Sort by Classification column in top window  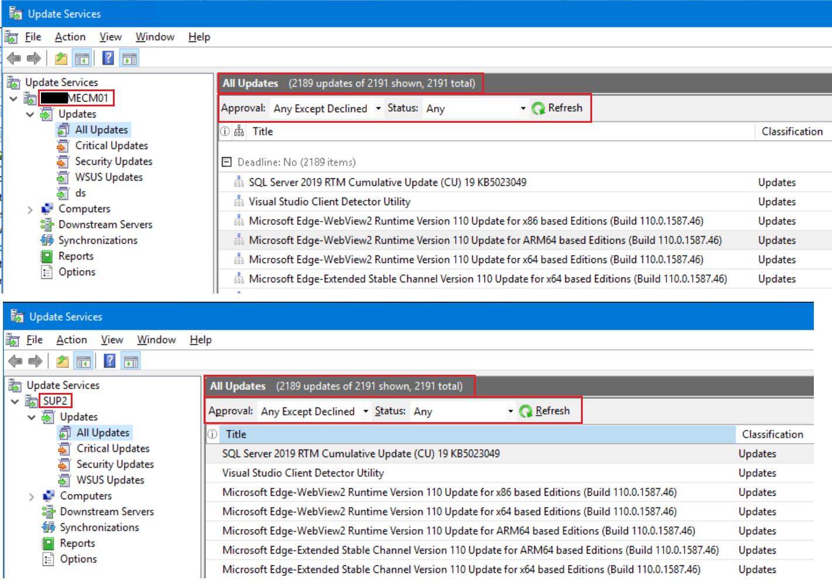793,132
